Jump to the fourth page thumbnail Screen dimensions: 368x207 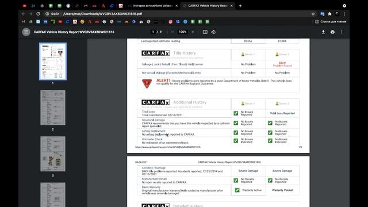tap(53, 195)
